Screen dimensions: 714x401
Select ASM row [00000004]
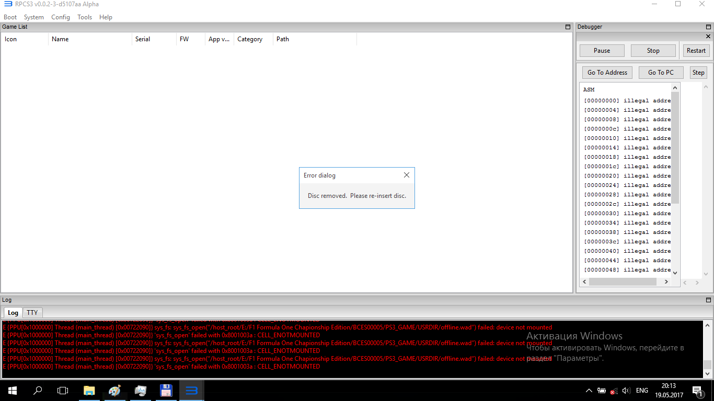[627, 110]
